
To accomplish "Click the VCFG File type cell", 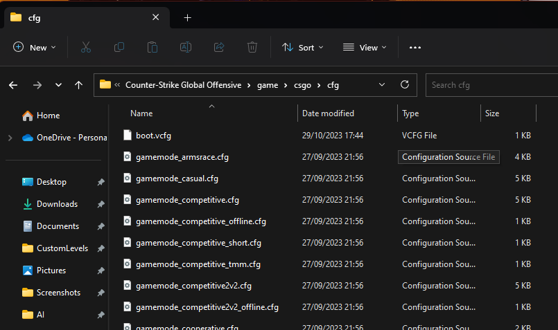I will 419,136.
